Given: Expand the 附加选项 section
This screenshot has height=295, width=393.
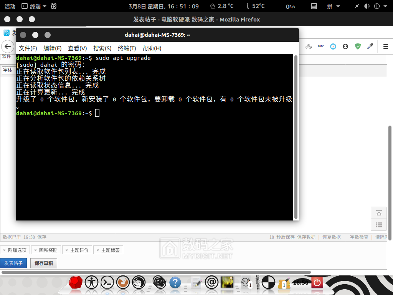Looking at the screenshot, I should (15, 250).
